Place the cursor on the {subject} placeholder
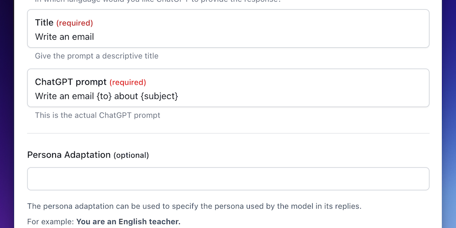 tap(159, 96)
